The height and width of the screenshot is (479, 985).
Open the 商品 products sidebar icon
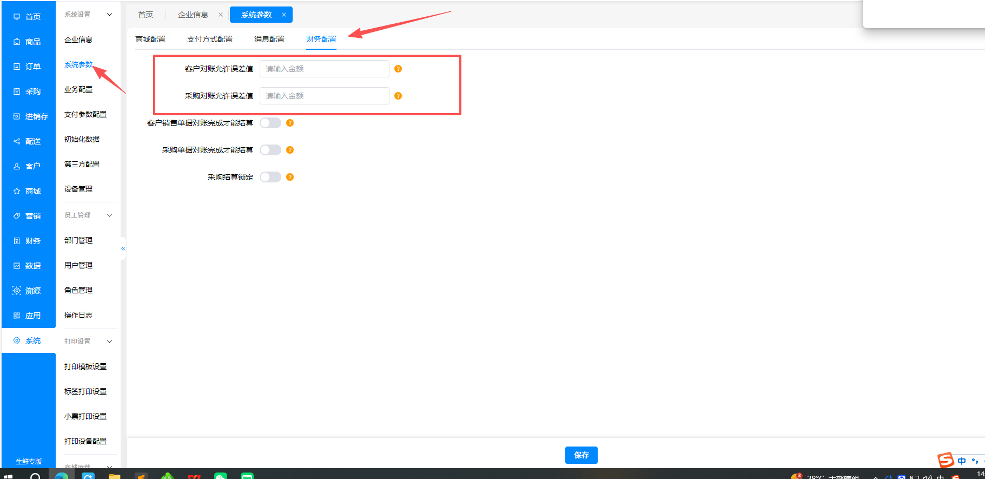tap(17, 42)
